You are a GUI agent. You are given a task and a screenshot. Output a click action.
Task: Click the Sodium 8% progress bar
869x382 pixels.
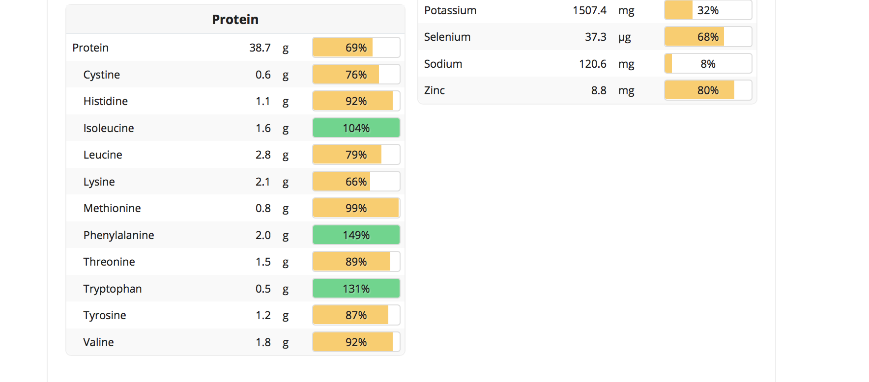708,64
